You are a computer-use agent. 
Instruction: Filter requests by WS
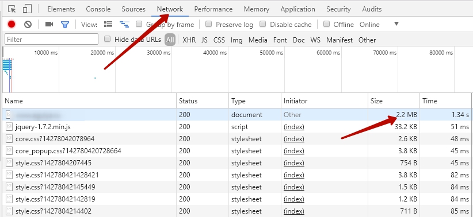pos(315,40)
